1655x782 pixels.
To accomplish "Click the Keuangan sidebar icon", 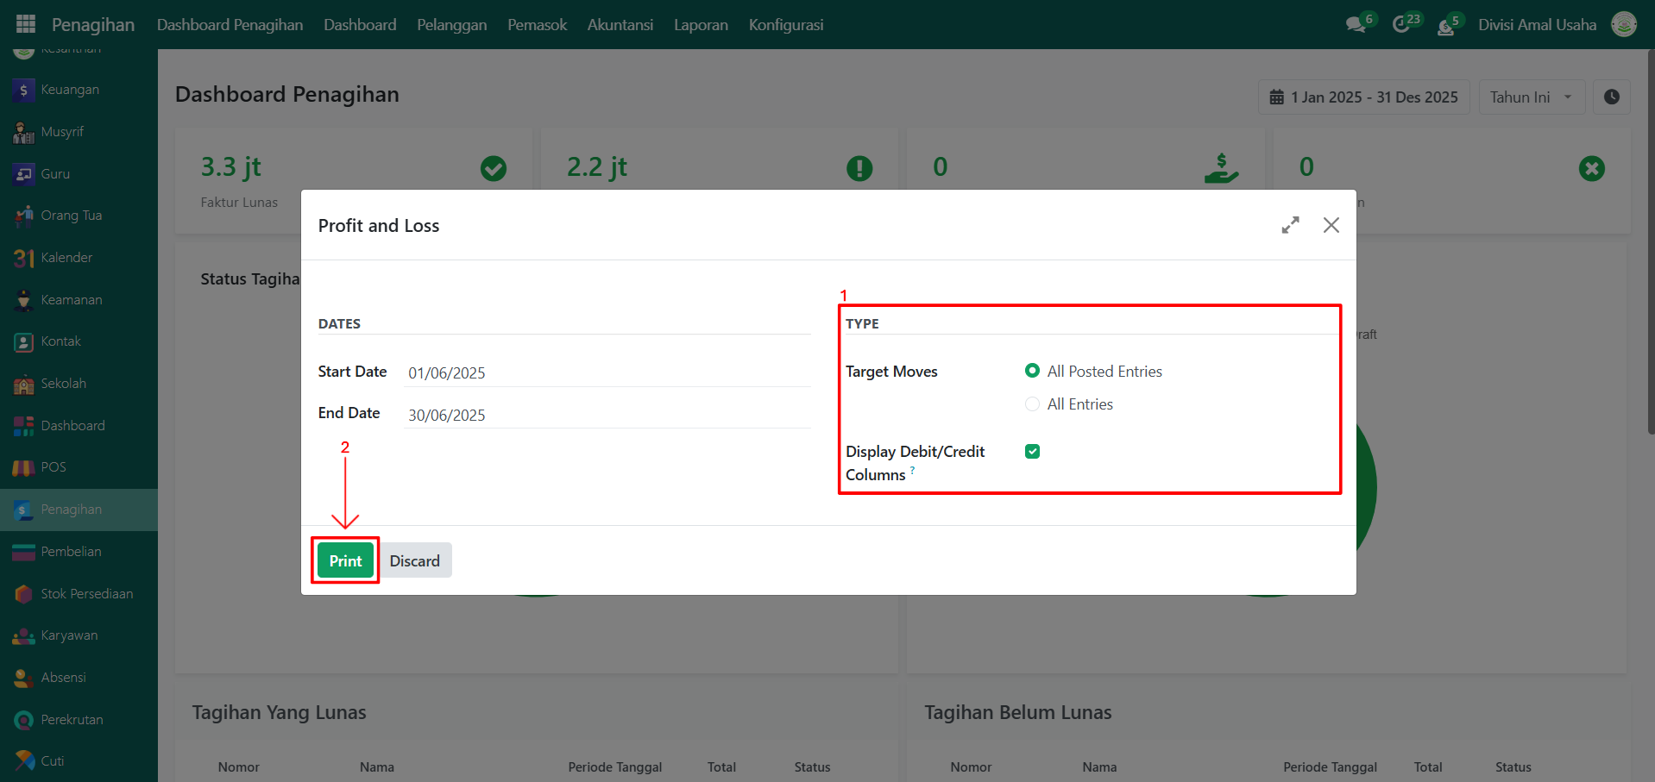I will (x=23, y=90).
